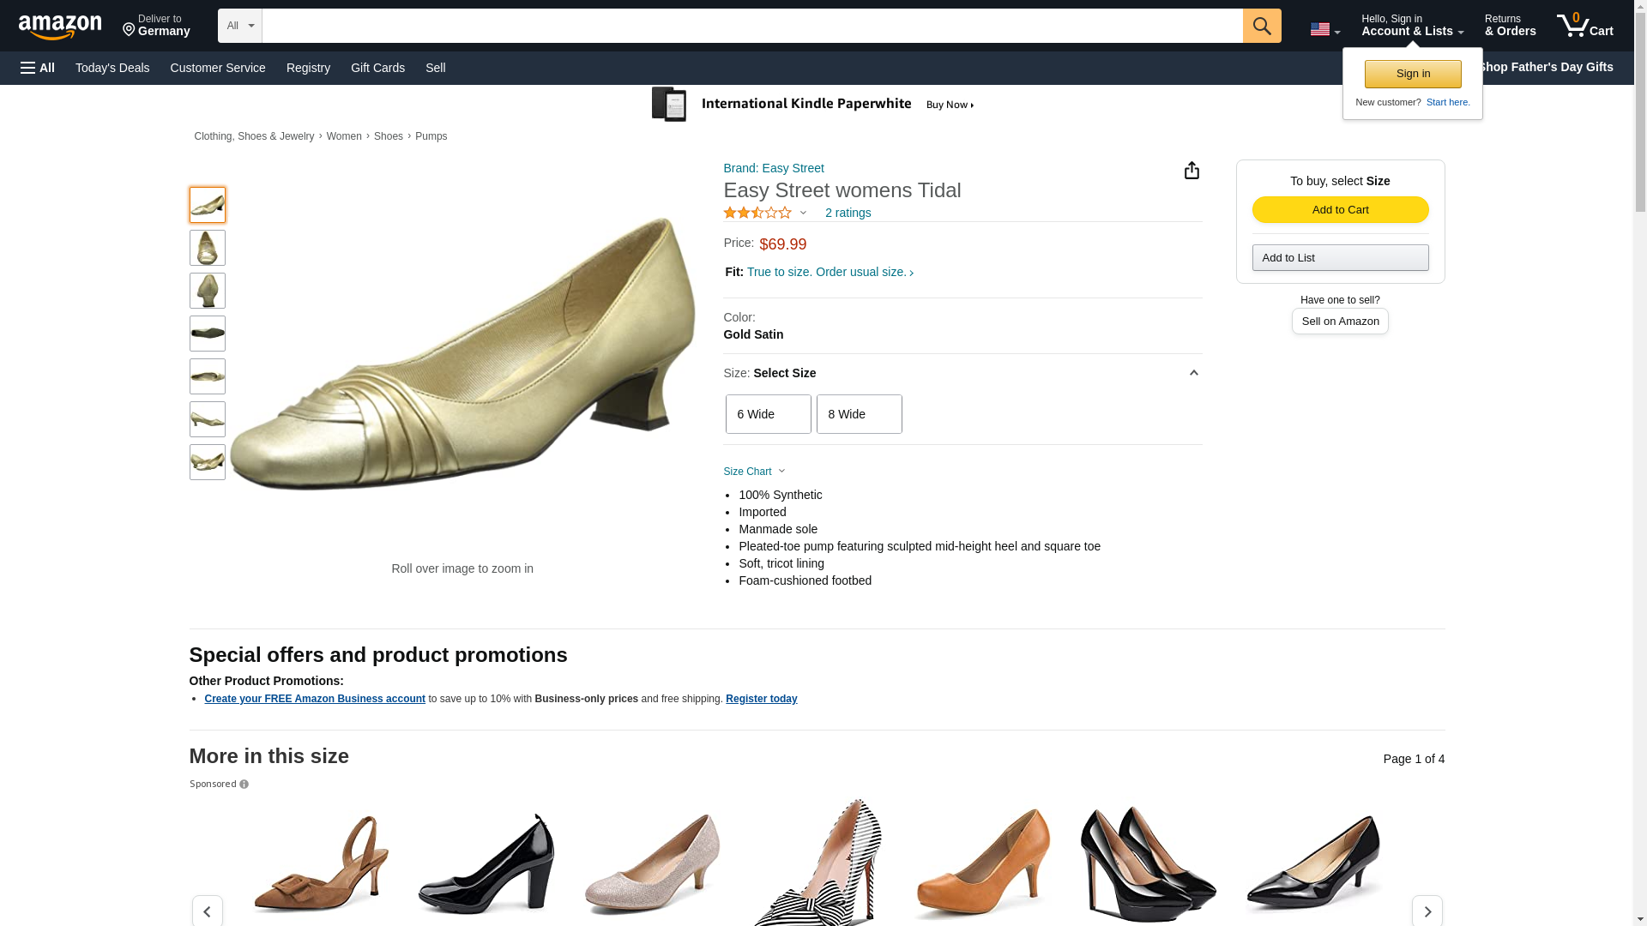Open the All search category dropdown
This screenshot has width=1647, height=926.
(x=239, y=26)
